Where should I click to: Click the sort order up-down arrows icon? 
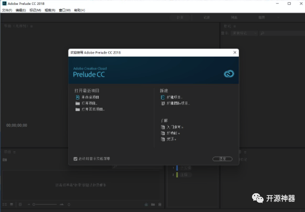pyautogui.click(x=69, y=204)
